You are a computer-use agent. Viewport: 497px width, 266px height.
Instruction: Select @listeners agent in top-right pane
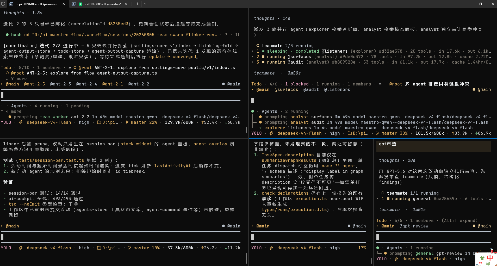tap(337, 90)
